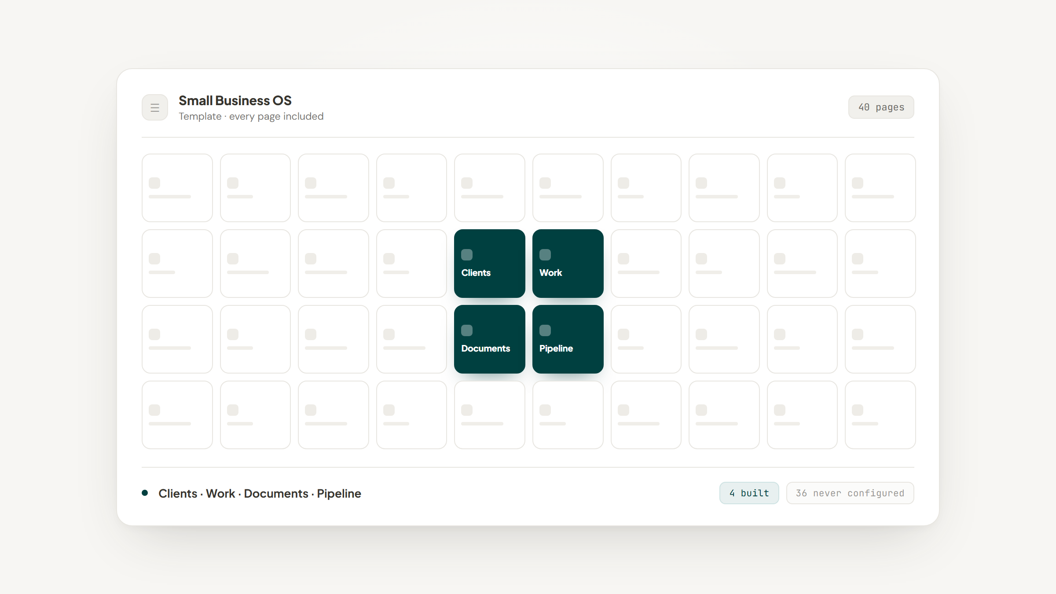This screenshot has width=1056, height=594.
Task: Open the Clients page card
Action: pos(490,264)
